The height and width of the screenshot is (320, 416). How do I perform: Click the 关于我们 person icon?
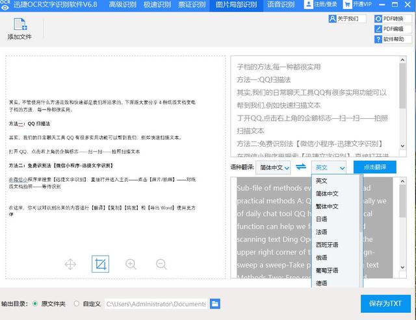coord(332,19)
